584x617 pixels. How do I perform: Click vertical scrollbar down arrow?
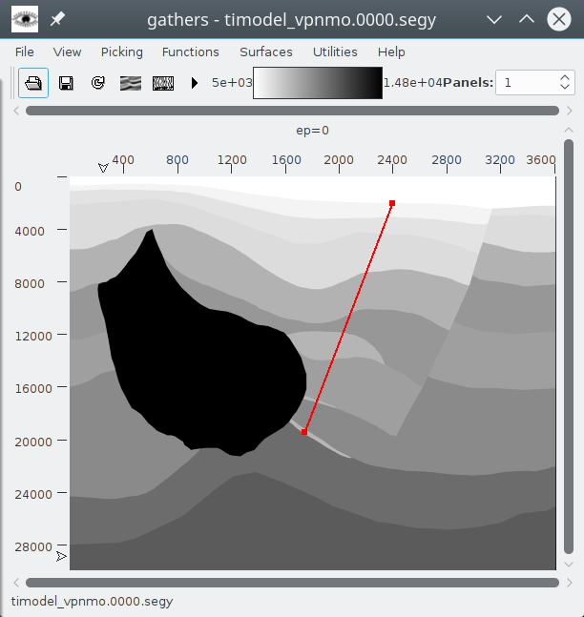(568, 565)
